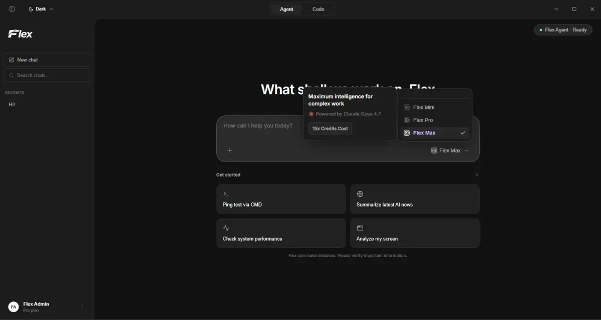This screenshot has height=320, width=601.
Task: Click the Search chats field
Action: pyautogui.click(x=47, y=75)
